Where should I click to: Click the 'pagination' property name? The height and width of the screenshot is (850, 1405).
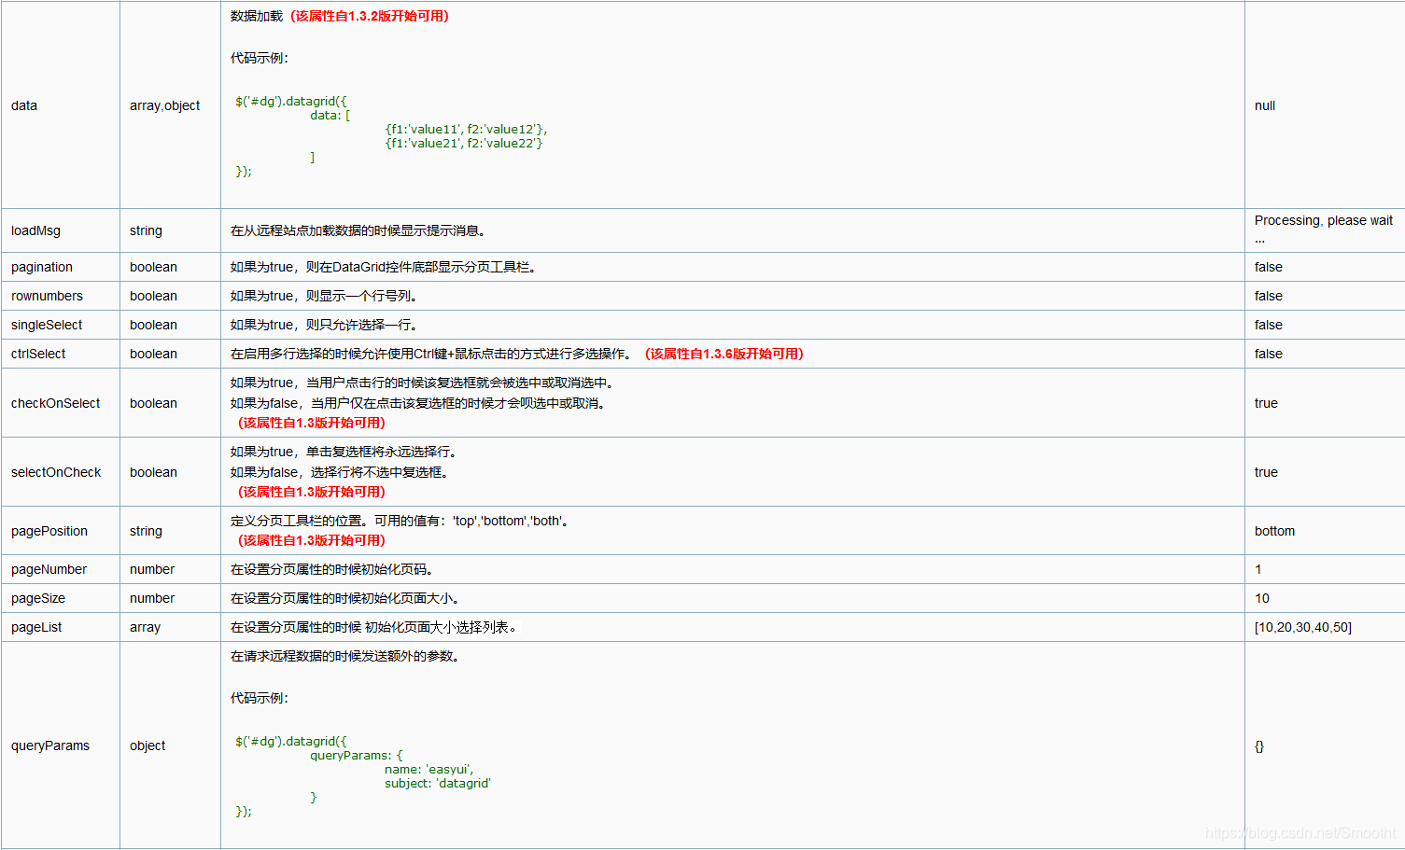[42, 267]
